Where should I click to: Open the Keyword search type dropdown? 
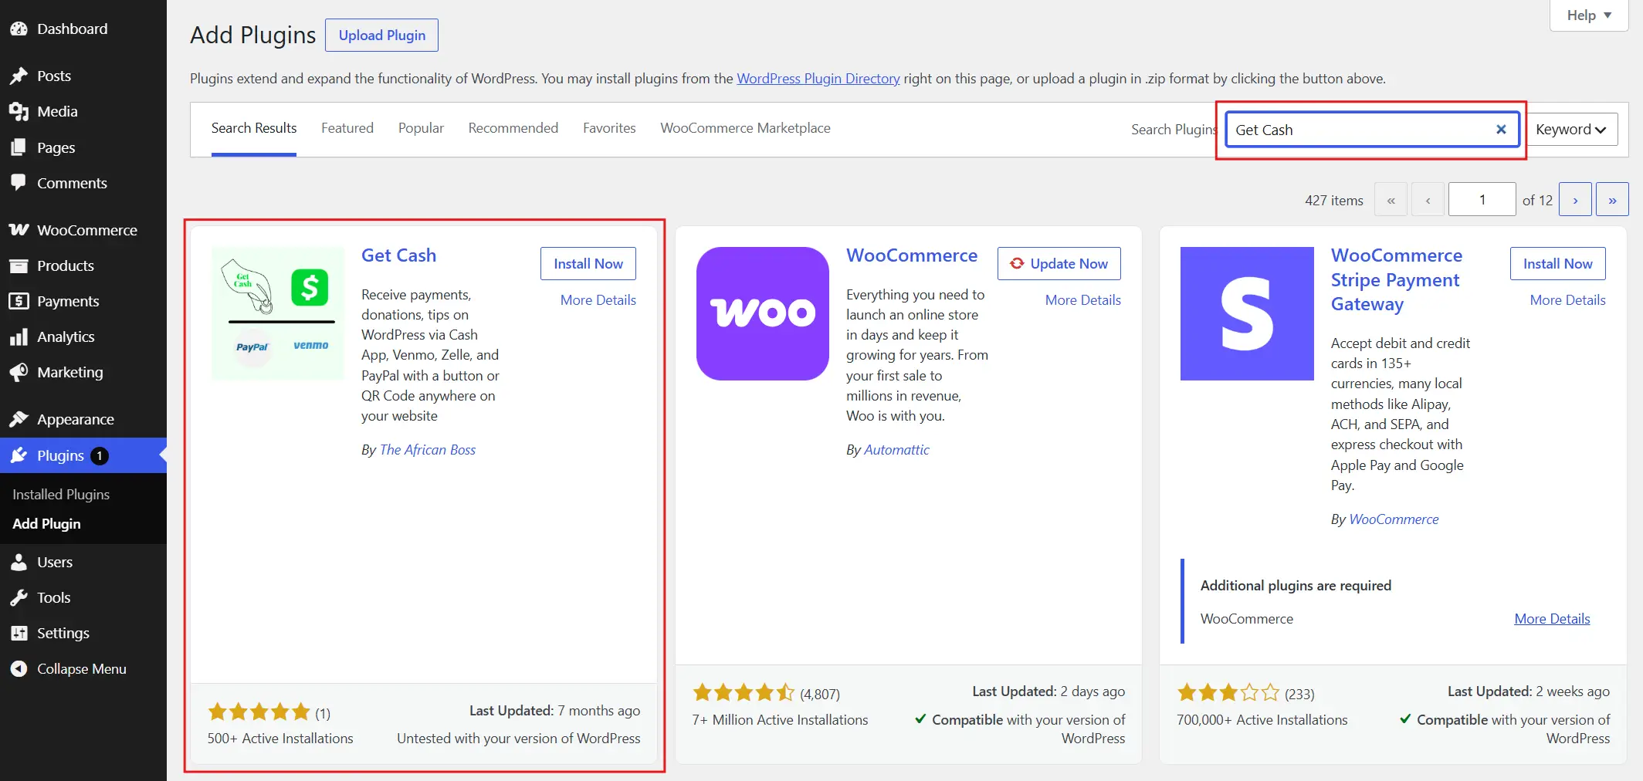click(x=1571, y=130)
